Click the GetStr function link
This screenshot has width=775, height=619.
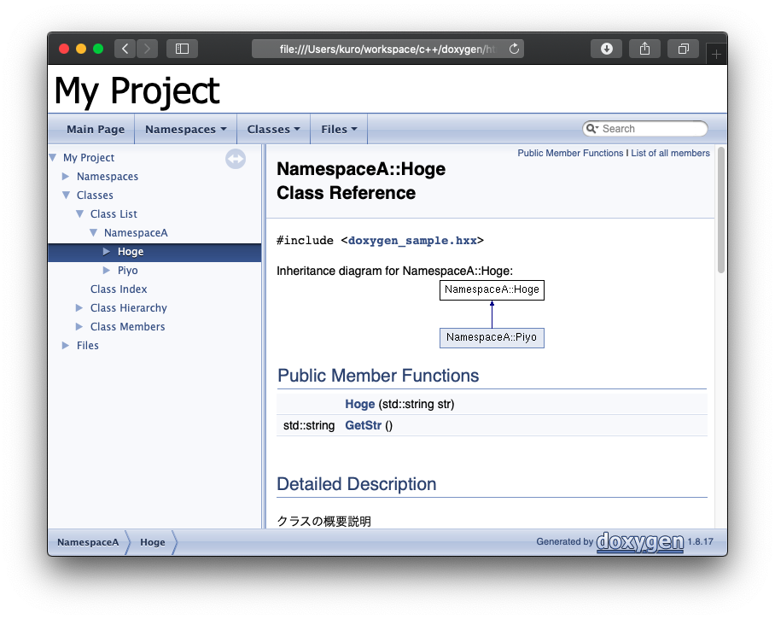coord(363,425)
